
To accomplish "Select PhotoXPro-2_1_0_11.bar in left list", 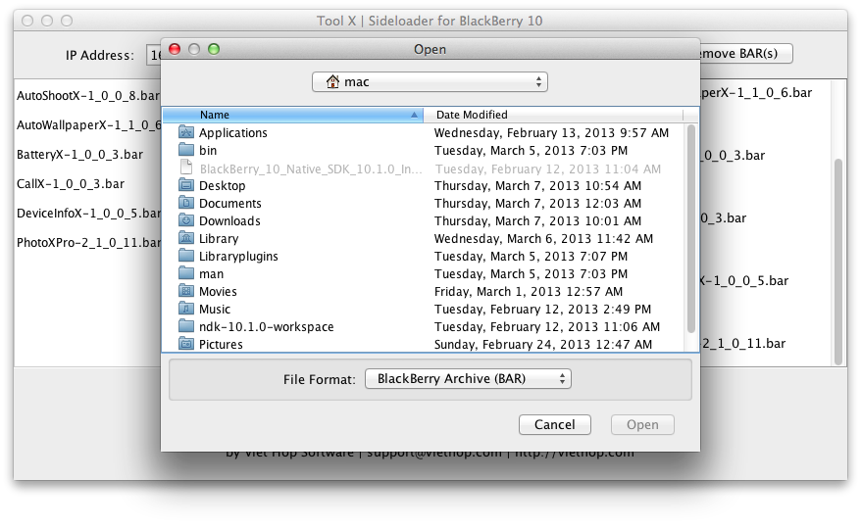I will pyautogui.click(x=89, y=243).
